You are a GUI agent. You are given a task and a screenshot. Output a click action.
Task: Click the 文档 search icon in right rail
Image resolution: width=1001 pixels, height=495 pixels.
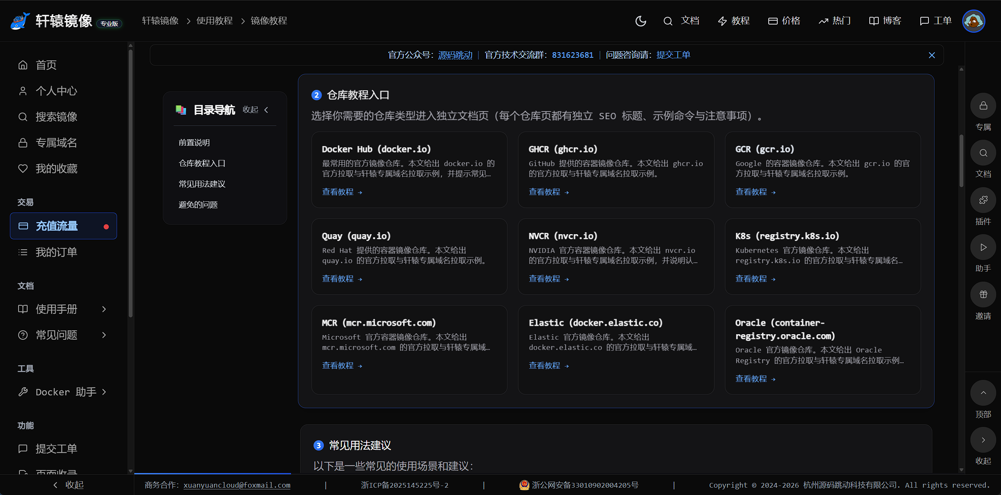983,153
